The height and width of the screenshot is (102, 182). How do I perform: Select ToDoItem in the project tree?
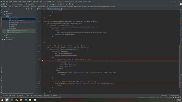tap(13, 28)
